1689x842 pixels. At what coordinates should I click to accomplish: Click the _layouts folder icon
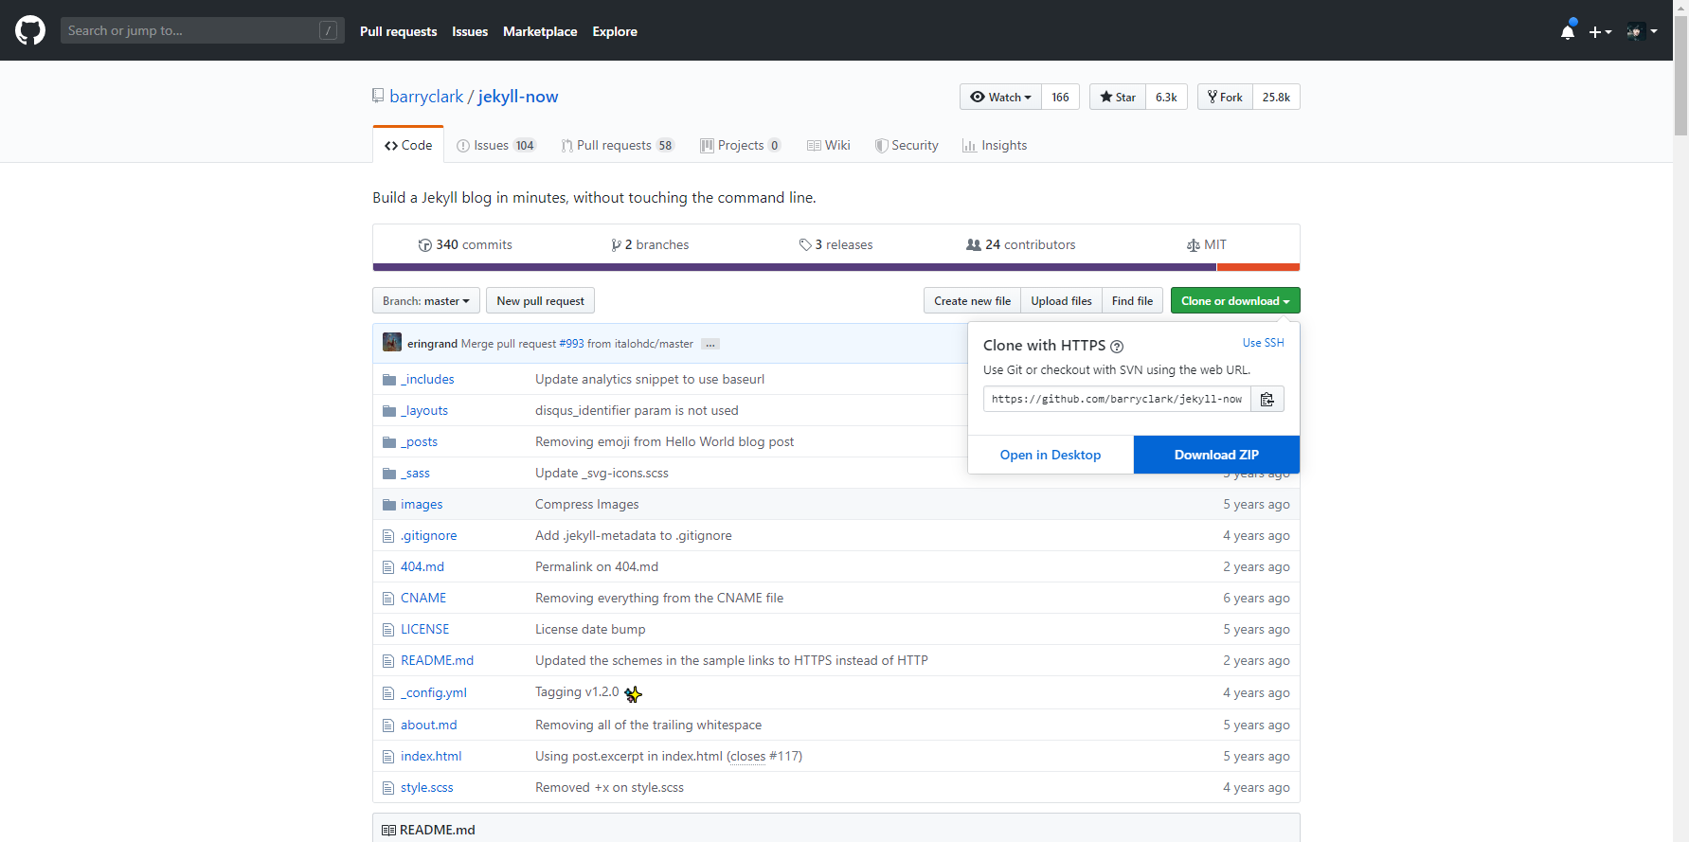click(389, 411)
